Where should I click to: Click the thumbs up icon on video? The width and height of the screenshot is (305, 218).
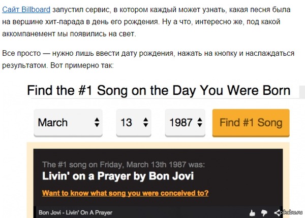click(251, 212)
